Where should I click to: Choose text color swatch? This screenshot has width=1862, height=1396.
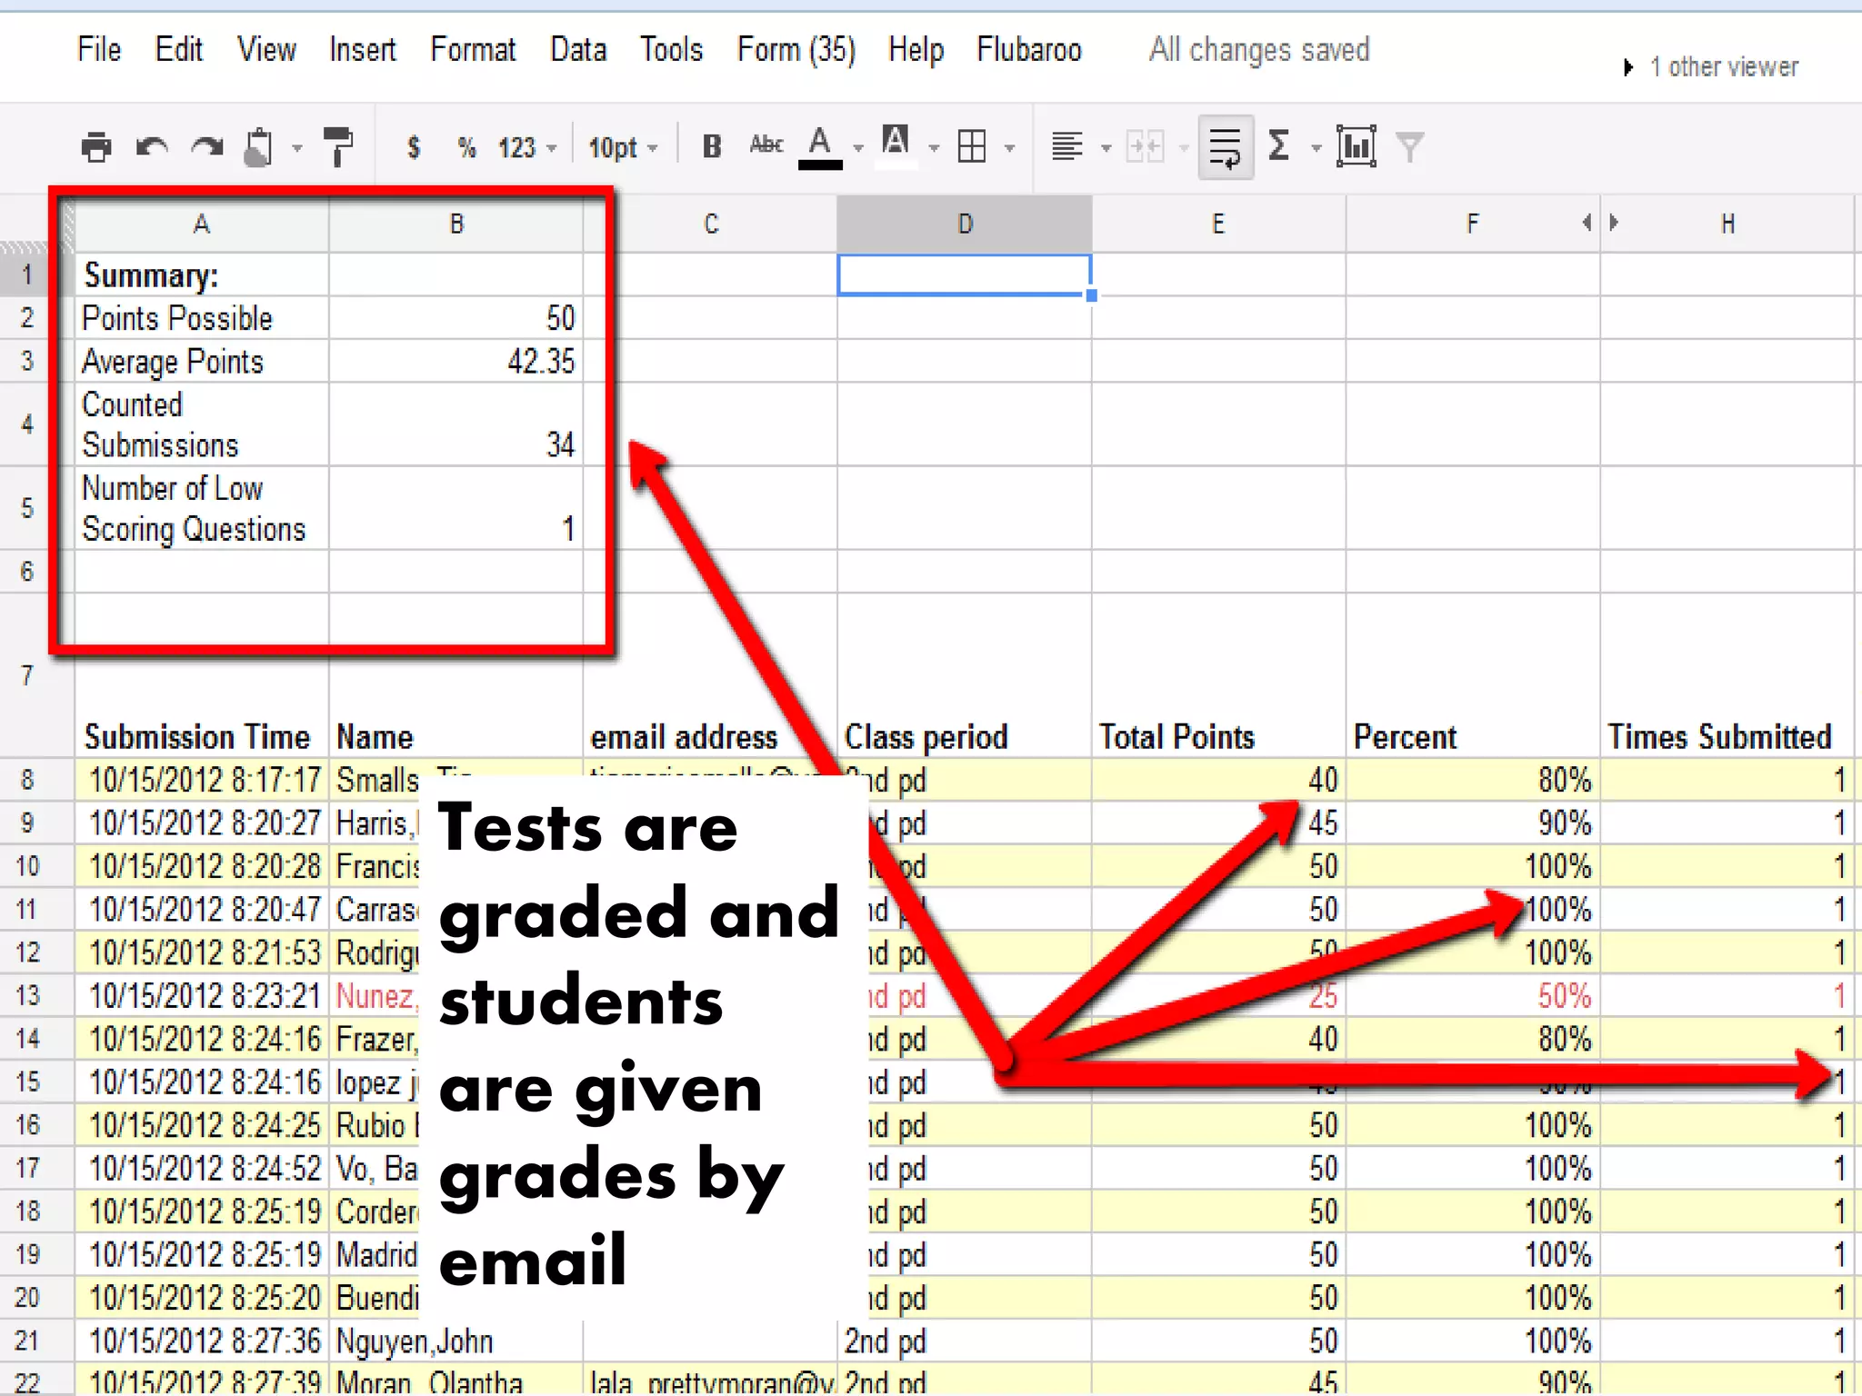pyautogui.click(x=820, y=146)
